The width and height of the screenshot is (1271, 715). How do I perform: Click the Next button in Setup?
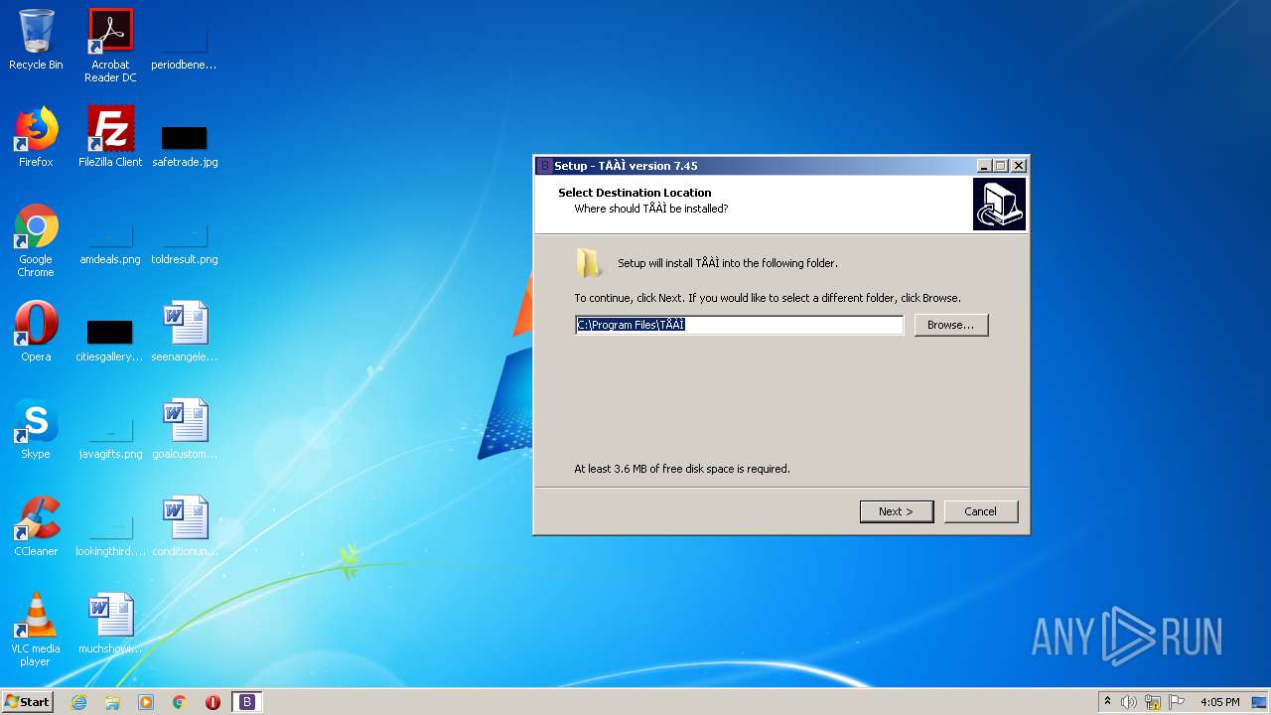pyautogui.click(x=896, y=511)
